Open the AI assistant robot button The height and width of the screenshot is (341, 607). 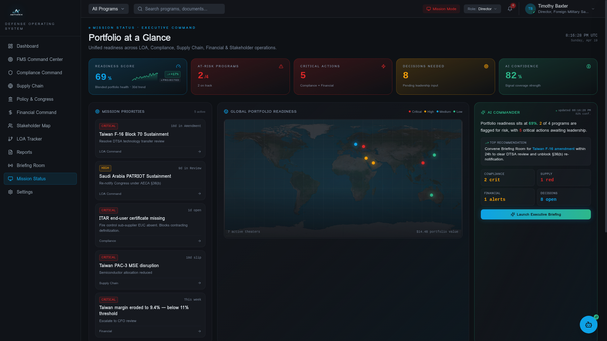pos(589,325)
